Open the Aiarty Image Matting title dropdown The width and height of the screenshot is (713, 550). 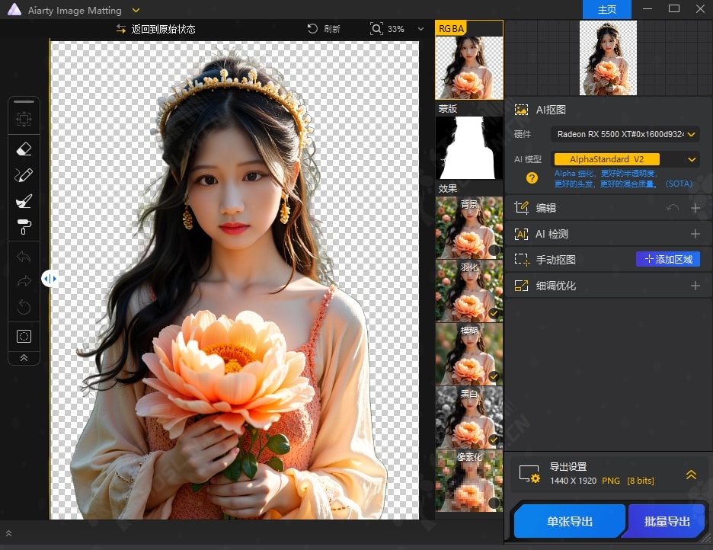(136, 10)
